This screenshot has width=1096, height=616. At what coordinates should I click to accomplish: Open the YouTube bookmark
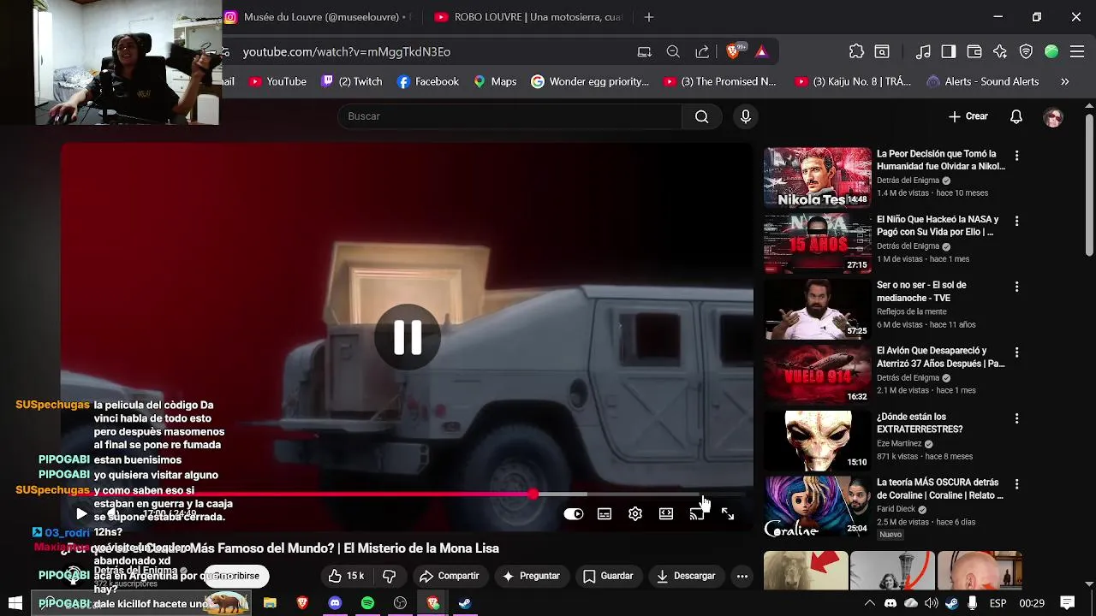pyautogui.click(x=277, y=81)
